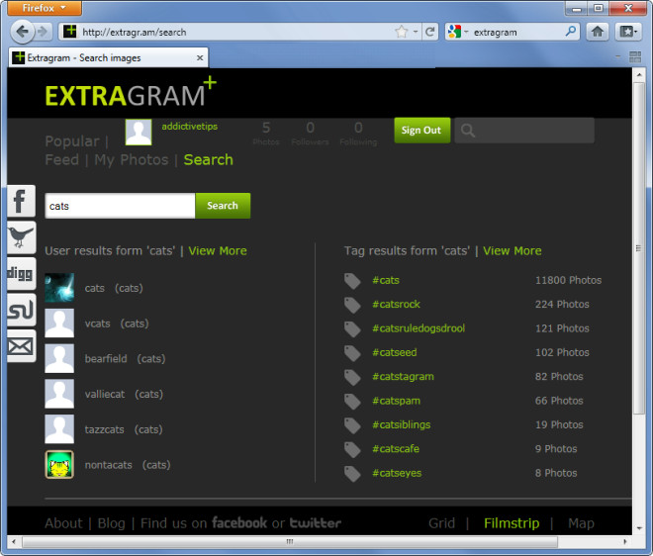Go forward with the browser forward arrow

(x=43, y=32)
